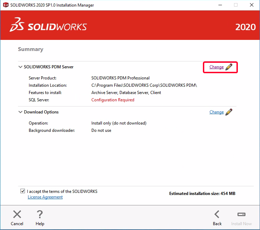
Task: Click the Background downloader label
Action: tap(52, 130)
